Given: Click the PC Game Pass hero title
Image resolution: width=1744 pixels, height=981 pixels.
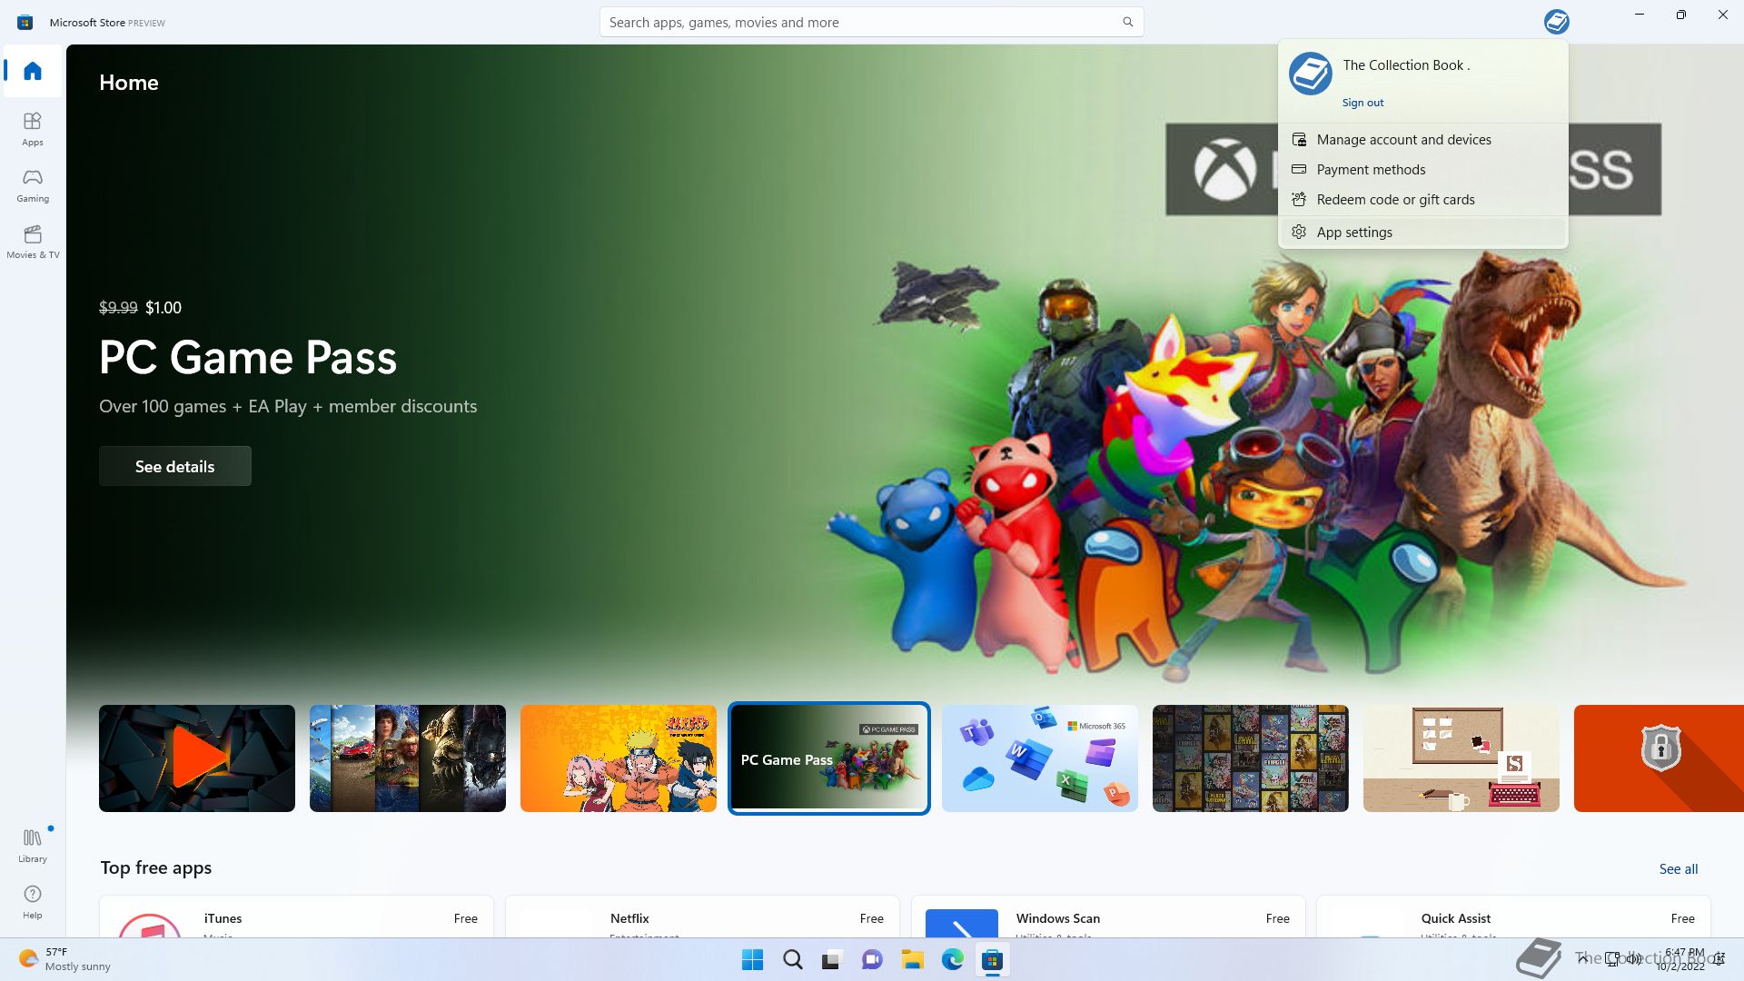Looking at the screenshot, I should click(248, 358).
